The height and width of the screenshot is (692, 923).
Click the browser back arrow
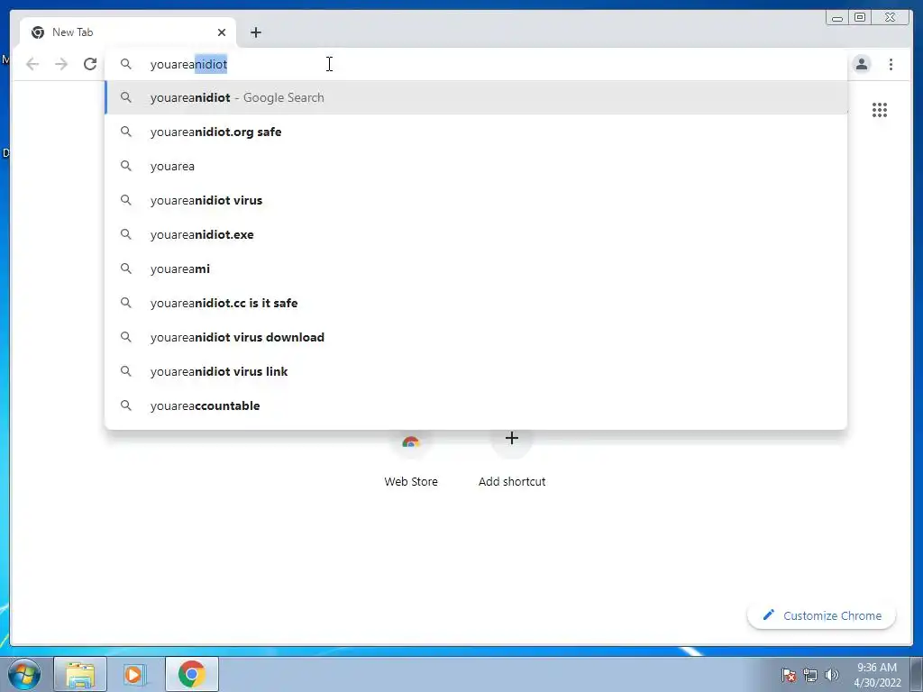pos(32,64)
